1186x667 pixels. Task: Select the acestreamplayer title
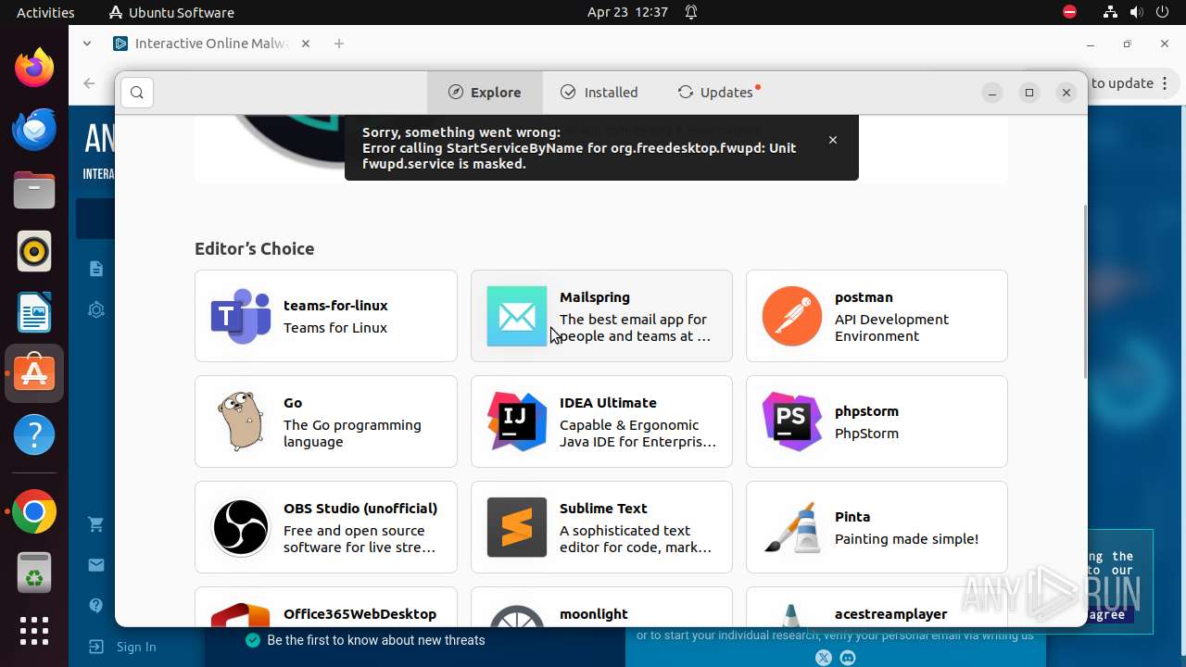[890, 613]
